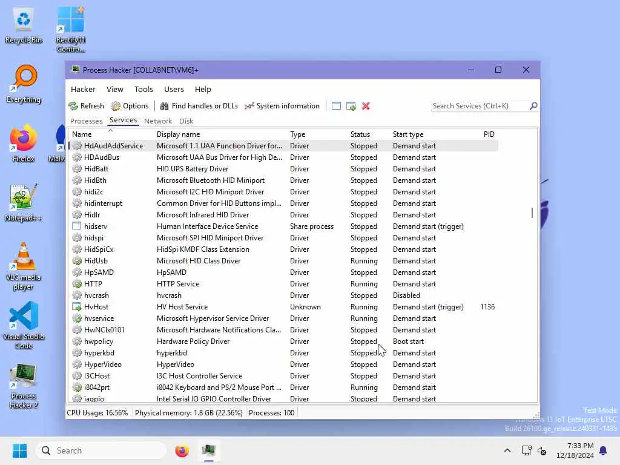Select the I3CHost service name

97,375
